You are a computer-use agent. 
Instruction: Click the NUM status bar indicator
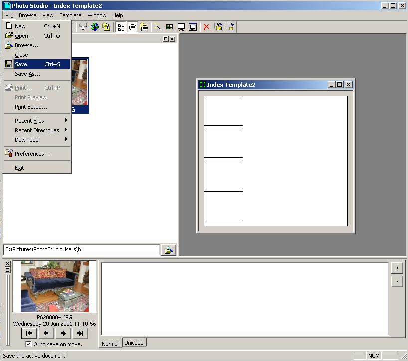click(x=374, y=356)
